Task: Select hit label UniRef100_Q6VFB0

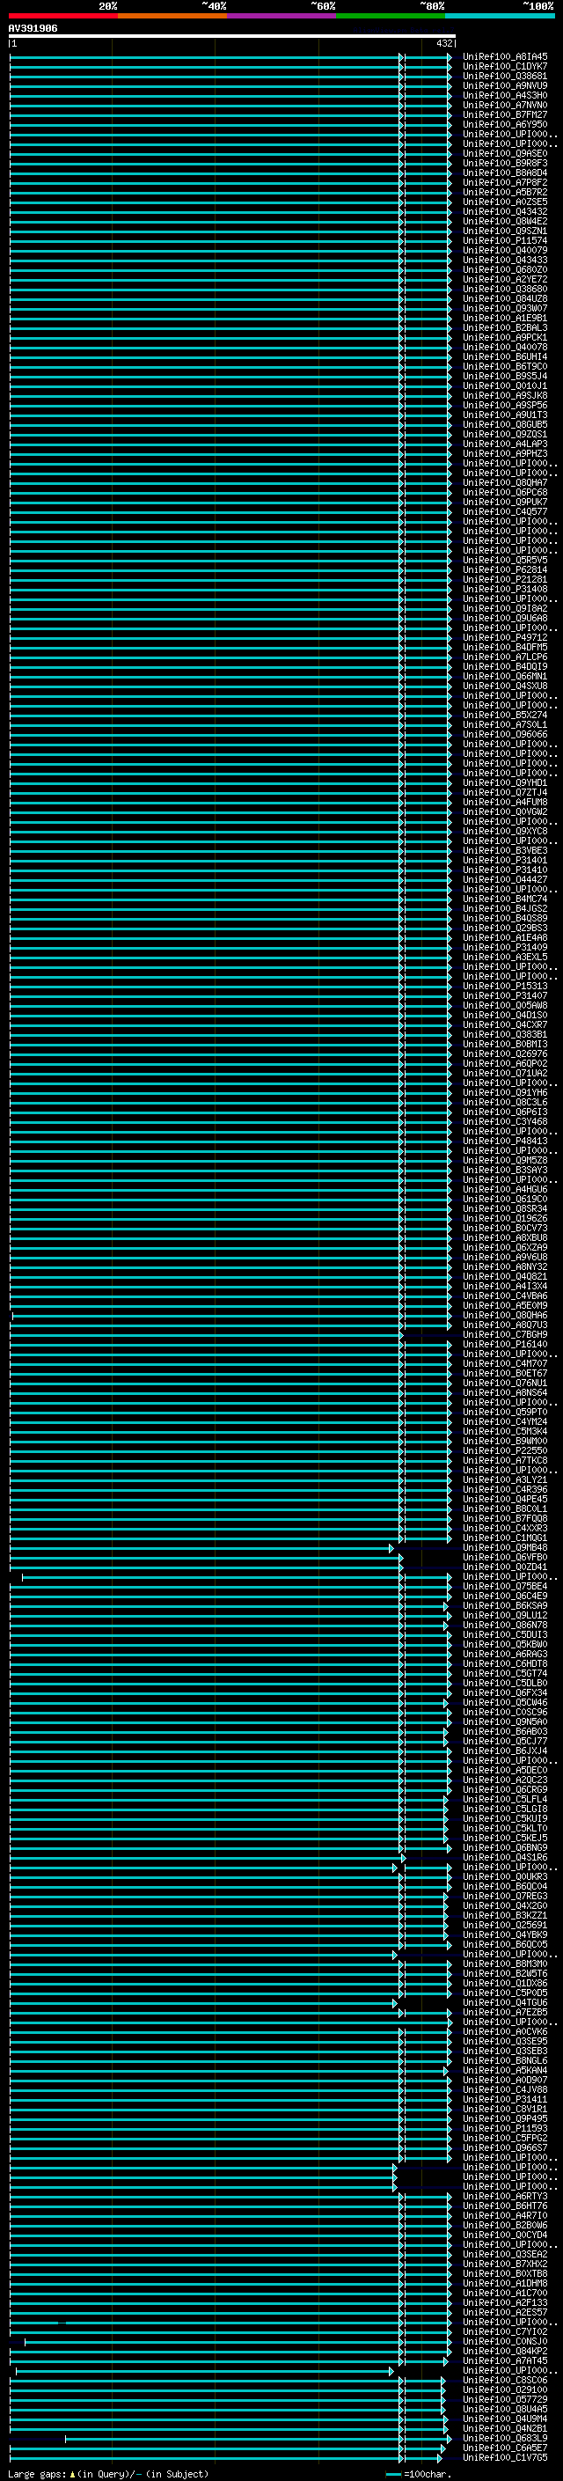Action: [x=505, y=1558]
